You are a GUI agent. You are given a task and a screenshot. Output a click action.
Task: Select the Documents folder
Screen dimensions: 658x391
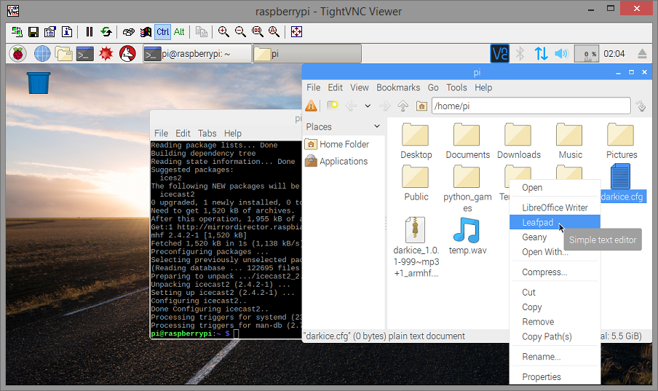point(467,141)
